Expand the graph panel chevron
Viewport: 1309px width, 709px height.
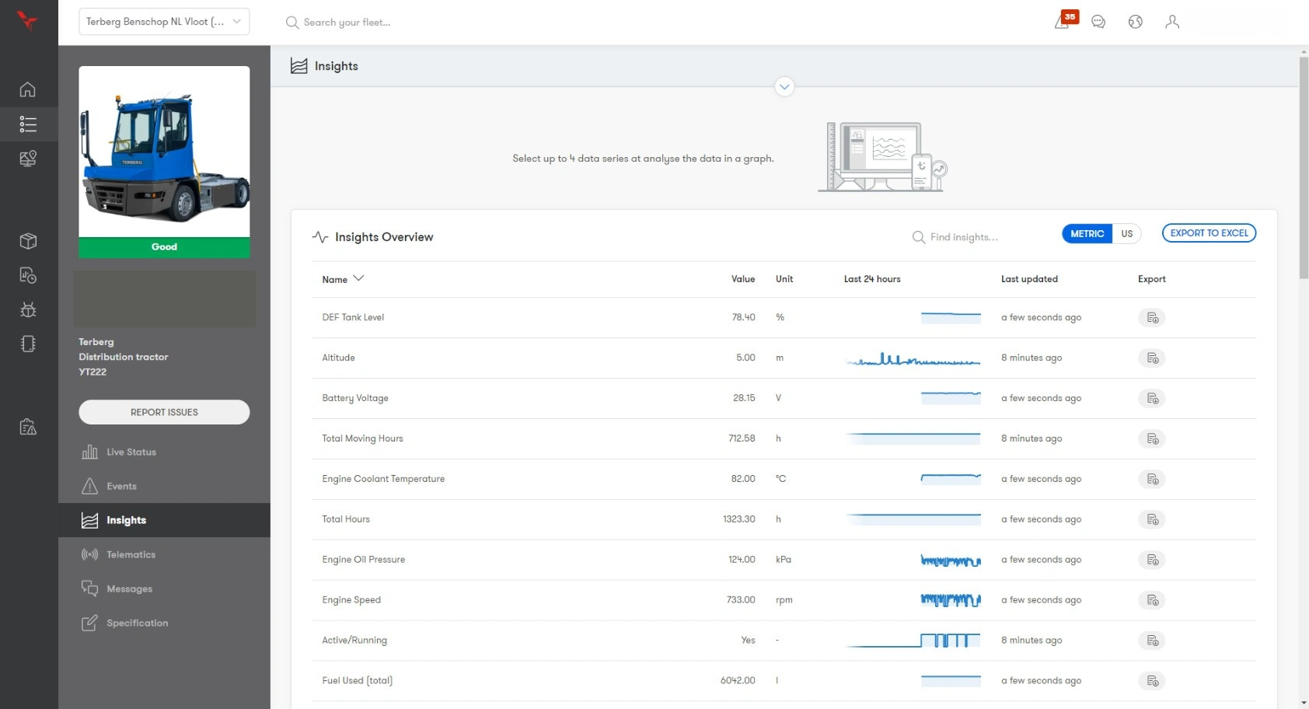pos(784,87)
